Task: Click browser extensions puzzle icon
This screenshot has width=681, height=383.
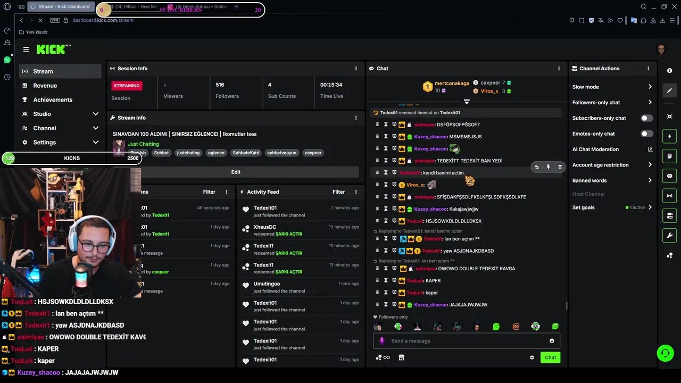Action: click(643, 20)
